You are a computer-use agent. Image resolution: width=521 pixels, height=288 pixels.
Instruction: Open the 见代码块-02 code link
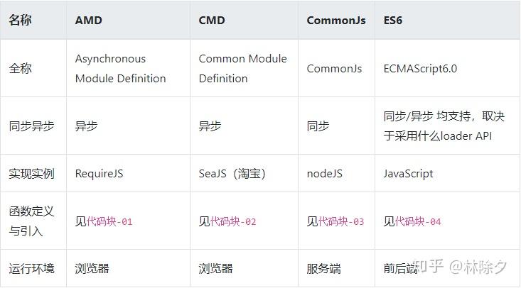pyautogui.click(x=227, y=221)
